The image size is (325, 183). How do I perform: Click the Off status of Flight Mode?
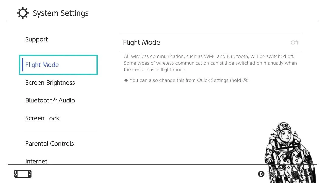pos(295,42)
